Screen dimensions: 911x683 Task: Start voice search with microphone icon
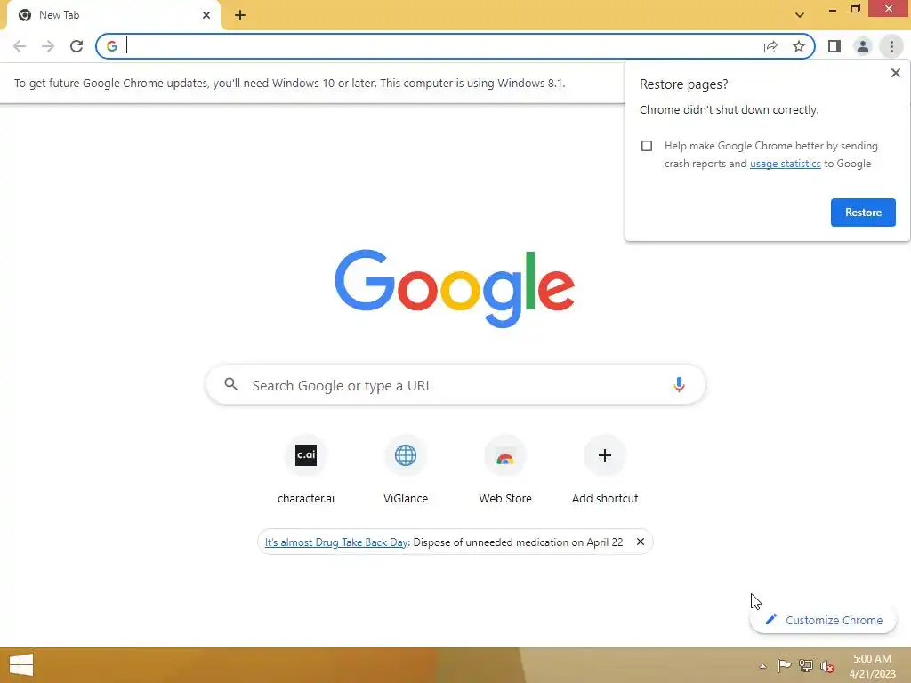(679, 385)
